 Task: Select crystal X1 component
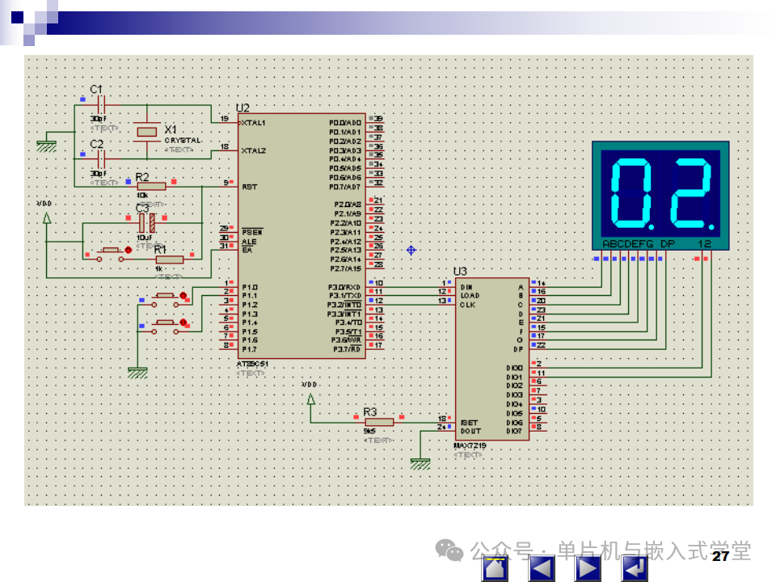pos(147,132)
